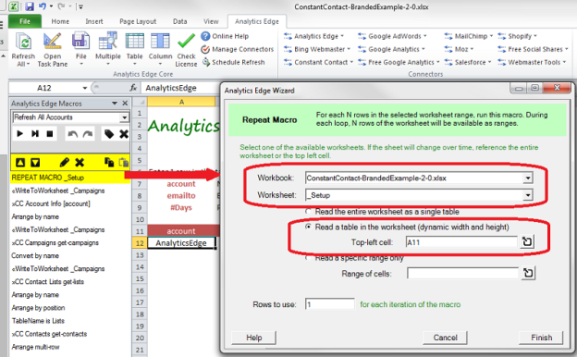Open the Analytics Edge connector dropdown
This screenshot has width=577, height=357.
point(313,36)
